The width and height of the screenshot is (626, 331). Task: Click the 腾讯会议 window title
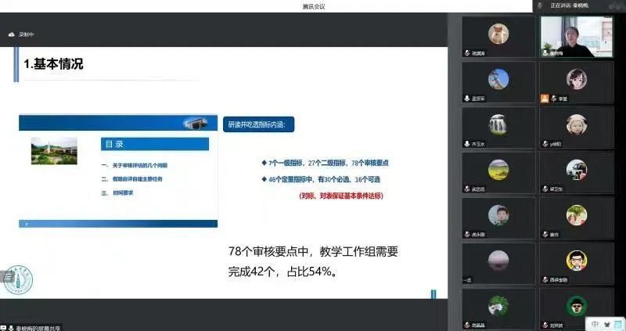point(313,6)
